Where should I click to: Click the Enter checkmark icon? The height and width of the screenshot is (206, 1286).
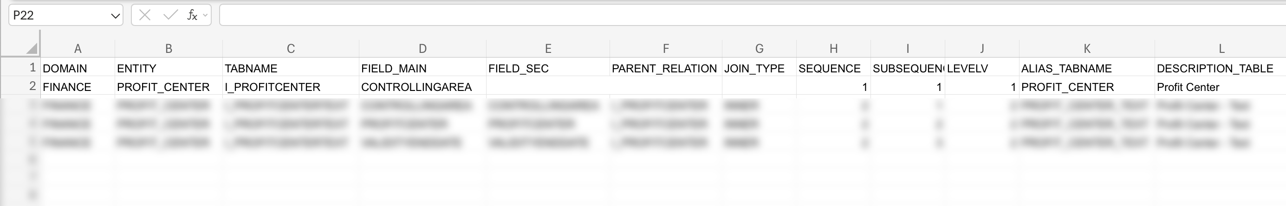tap(170, 15)
